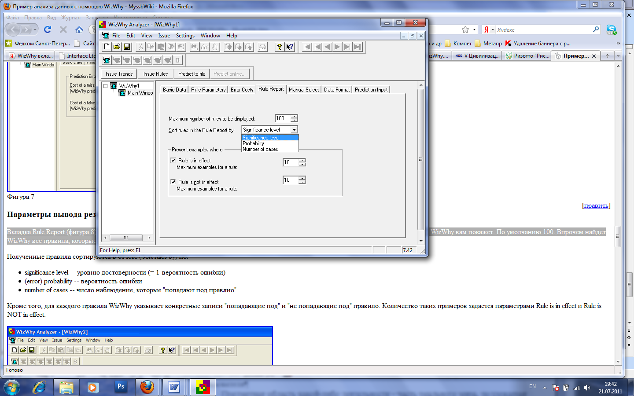Click the bookmark star in Firefox address bar
This screenshot has width=634, height=396.
(x=465, y=29)
